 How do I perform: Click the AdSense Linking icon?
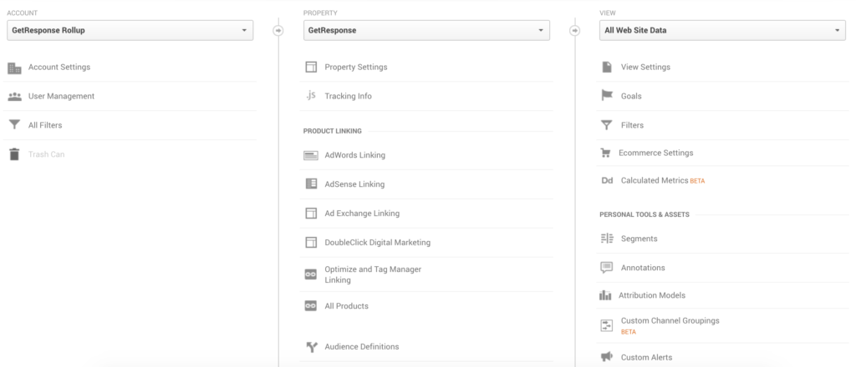(x=311, y=184)
